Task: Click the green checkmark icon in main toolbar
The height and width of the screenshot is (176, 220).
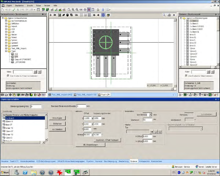Action: pyautogui.click(x=14, y=10)
